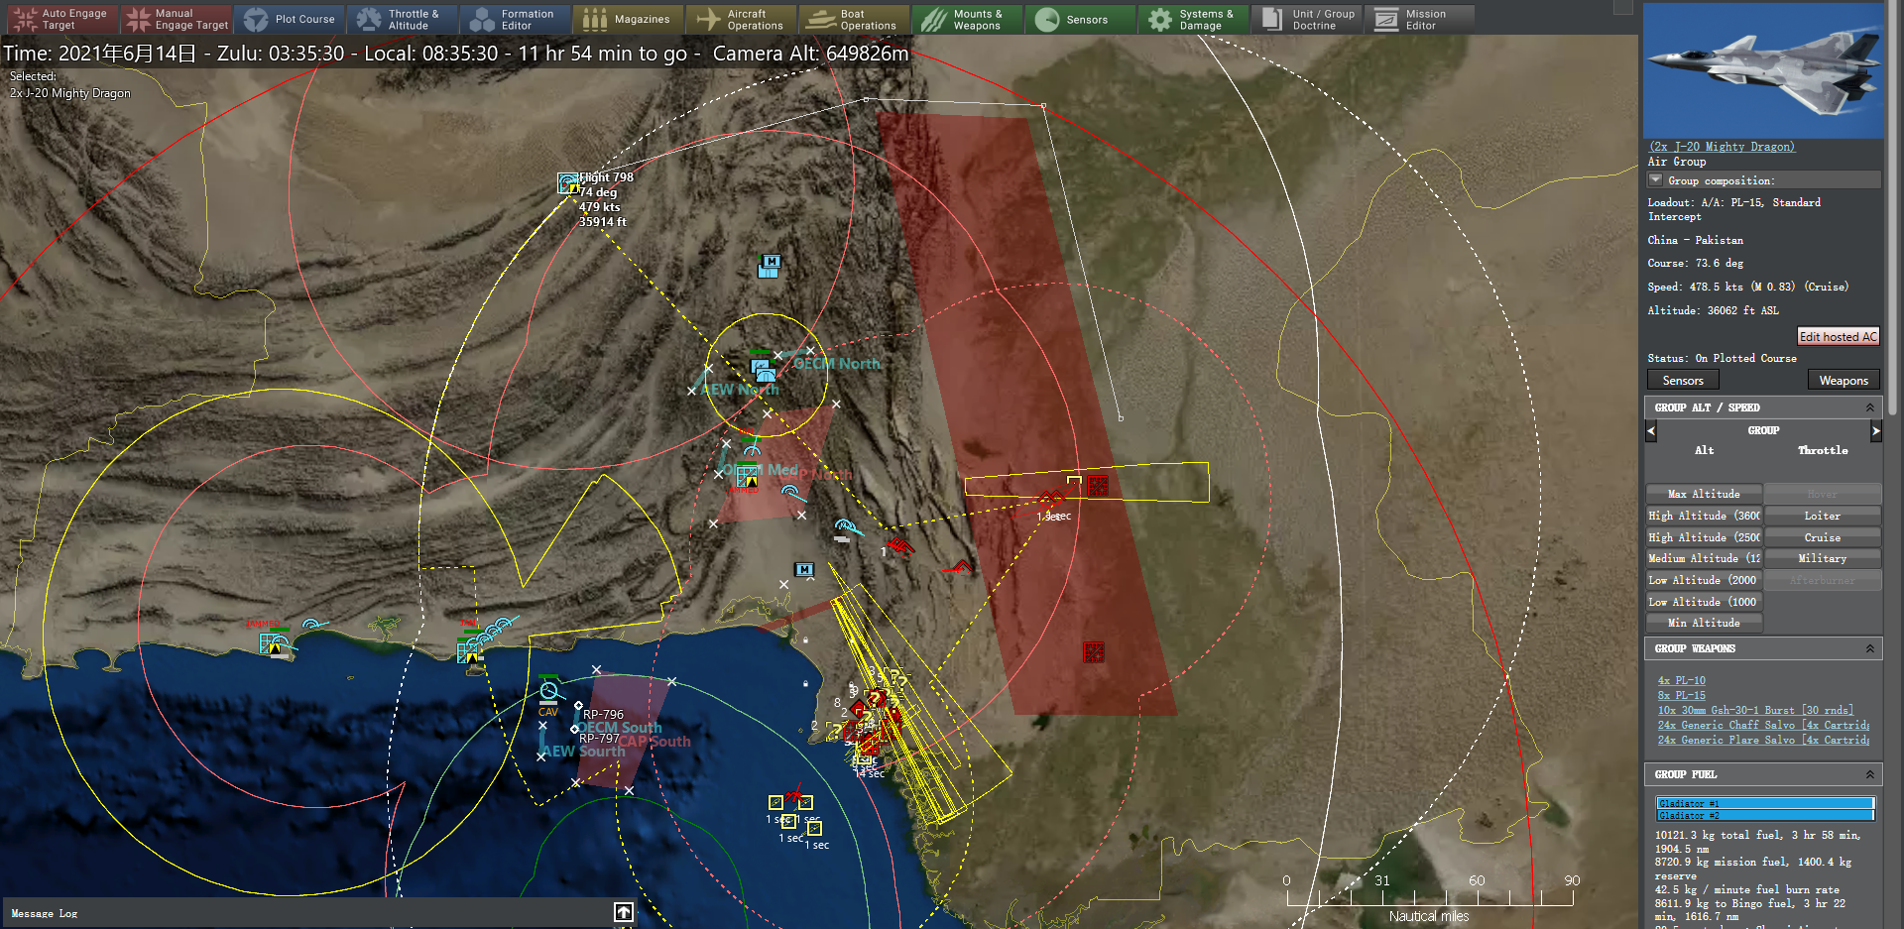Collapse the Group Alt / Speed section
The width and height of the screenshot is (1904, 929).
tap(1870, 407)
